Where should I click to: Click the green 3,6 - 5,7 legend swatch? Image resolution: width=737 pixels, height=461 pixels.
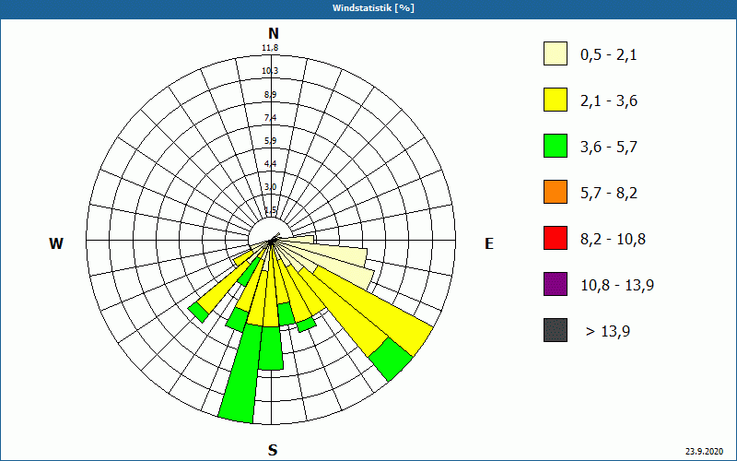(x=556, y=146)
